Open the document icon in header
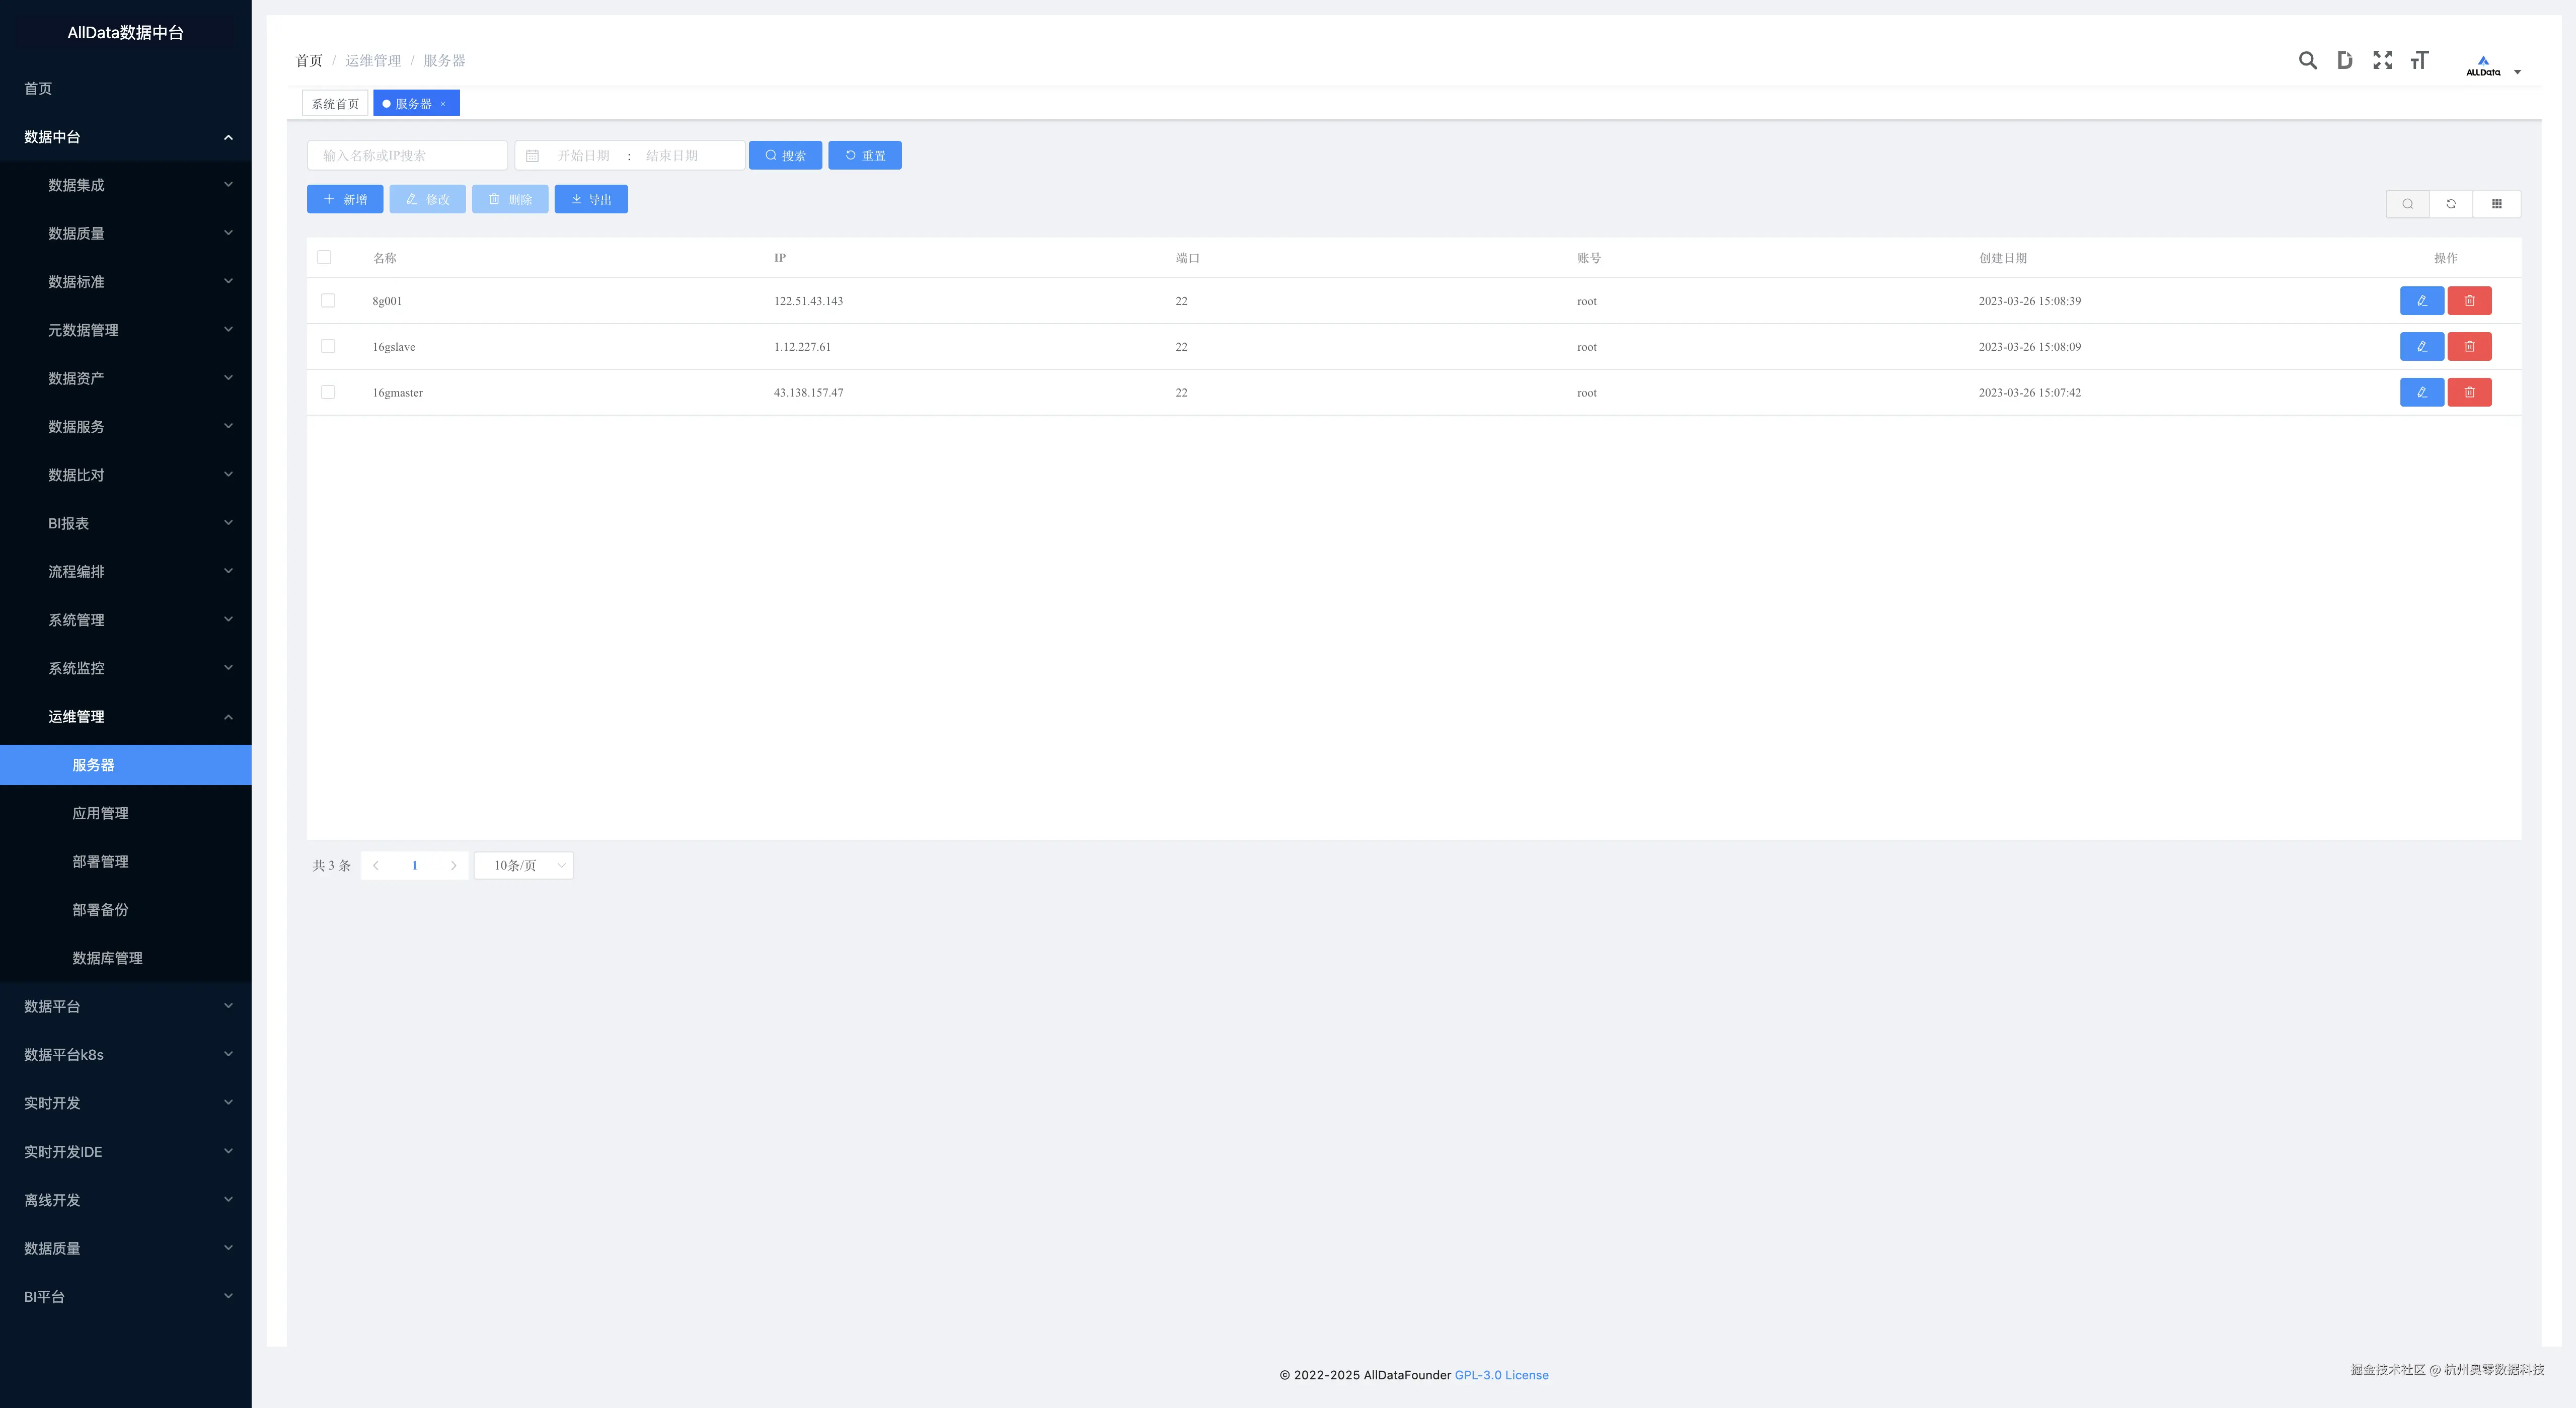Screen dimensions: 2576x1408 click(x=2344, y=61)
